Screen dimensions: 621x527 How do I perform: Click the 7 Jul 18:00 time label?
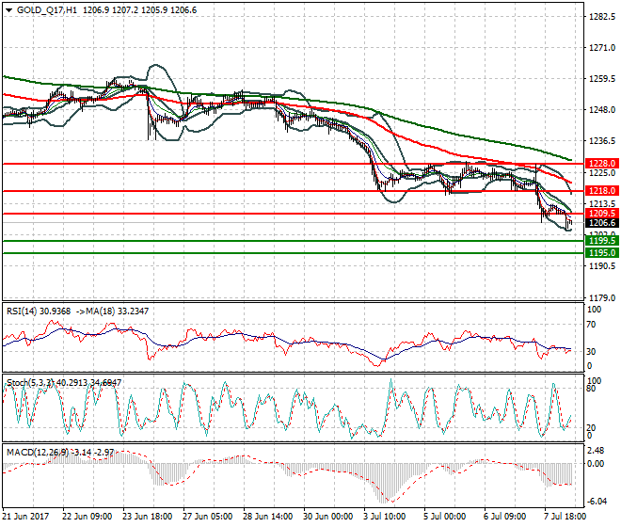[565, 517]
